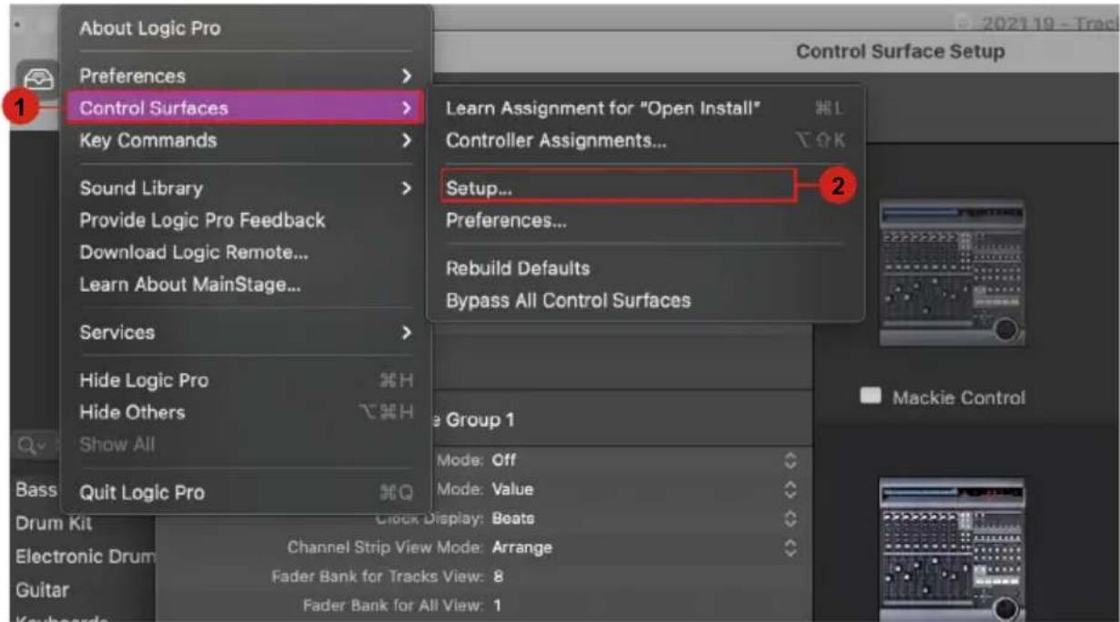
Task: Click Fader Bank for Tracks View value
Action: (x=499, y=577)
